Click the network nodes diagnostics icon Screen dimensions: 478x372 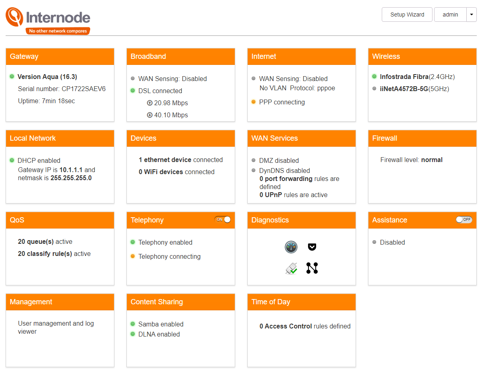pyautogui.click(x=312, y=268)
